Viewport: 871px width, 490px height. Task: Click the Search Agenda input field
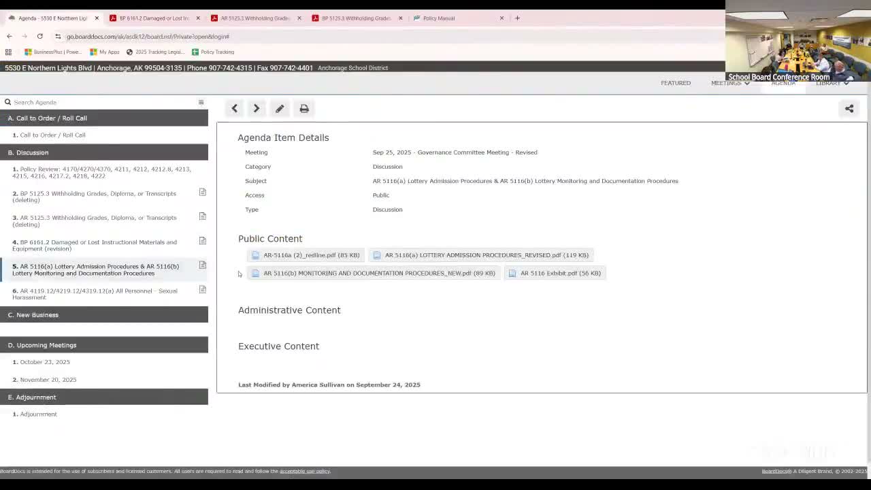pos(102,102)
